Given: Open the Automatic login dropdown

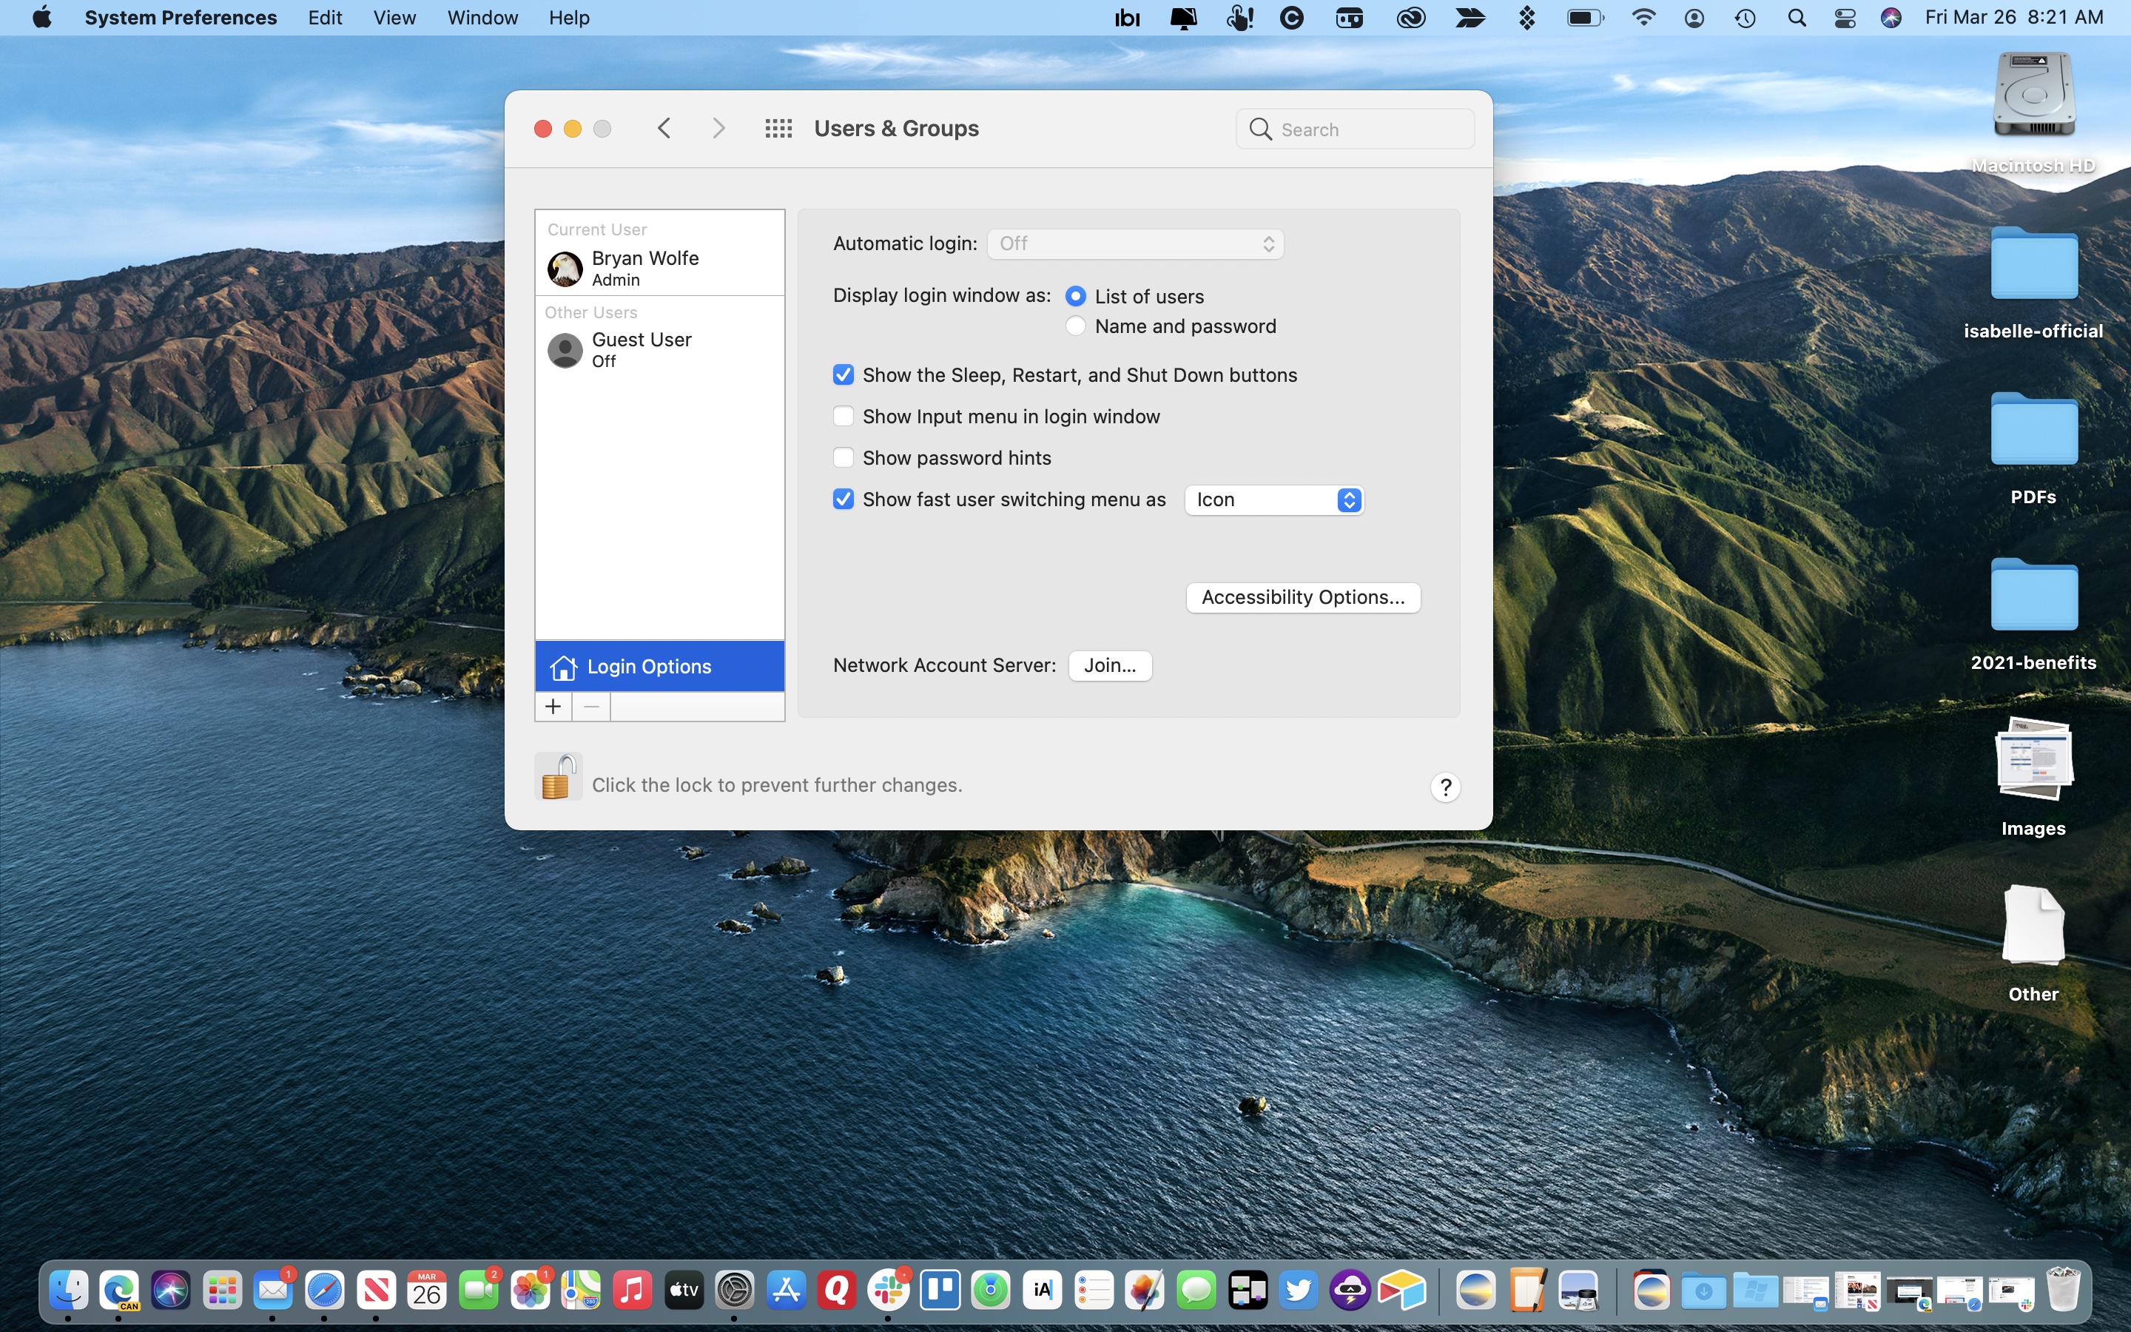Looking at the screenshot, I should (1135, 243).
